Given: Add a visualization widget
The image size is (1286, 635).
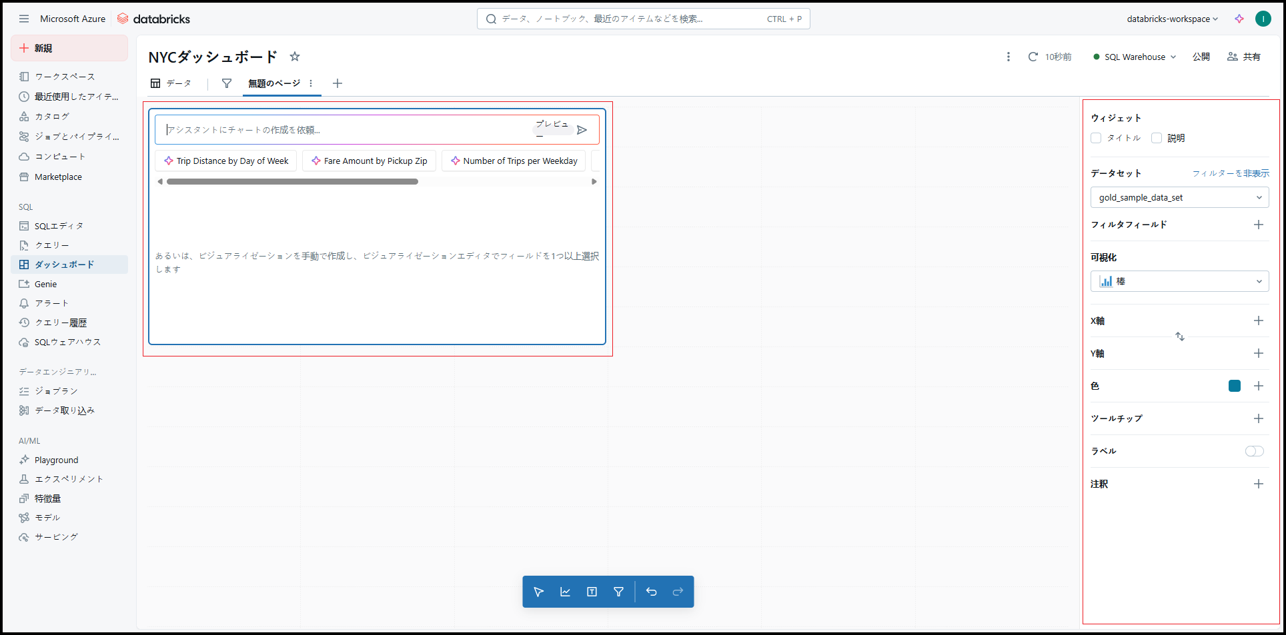Looking at the screenshot, I should click(565, 592).
